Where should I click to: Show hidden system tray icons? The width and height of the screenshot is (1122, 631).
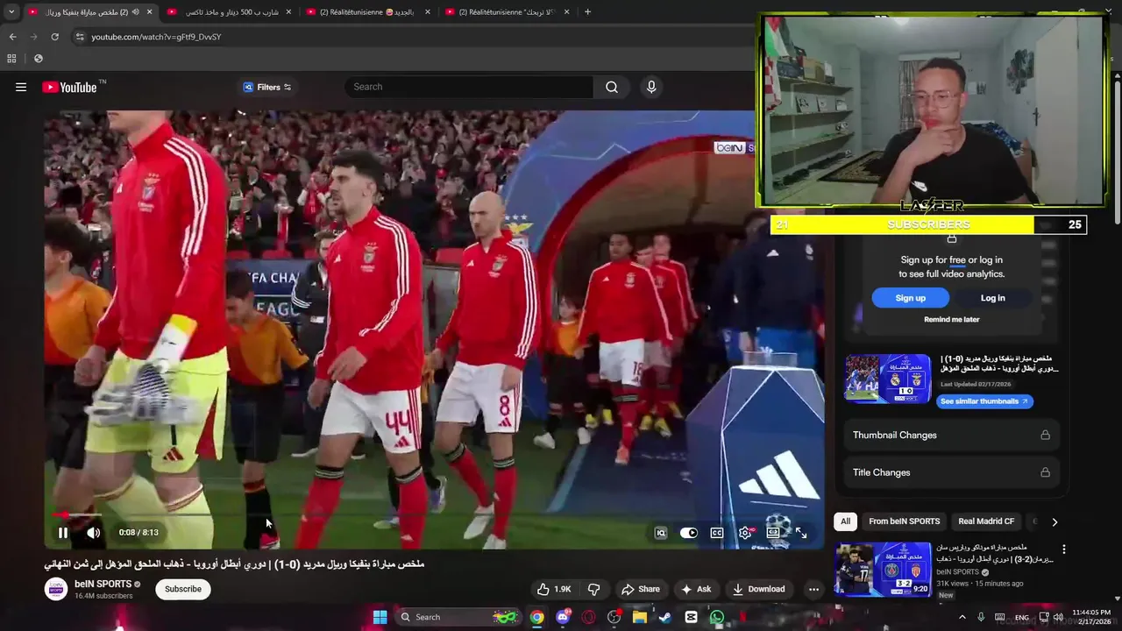[962, 617]
